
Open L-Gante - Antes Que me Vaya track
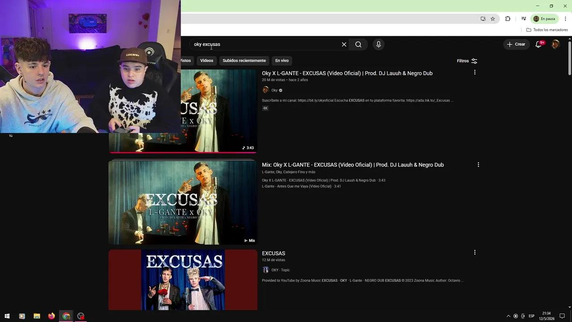301,186
